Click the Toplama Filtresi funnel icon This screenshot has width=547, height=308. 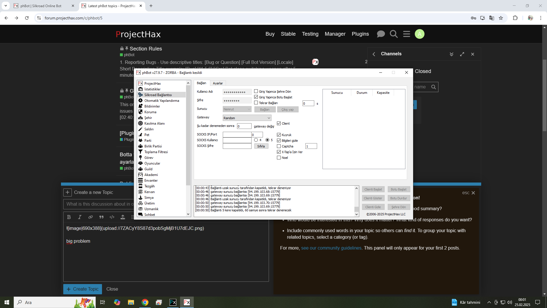140,152
